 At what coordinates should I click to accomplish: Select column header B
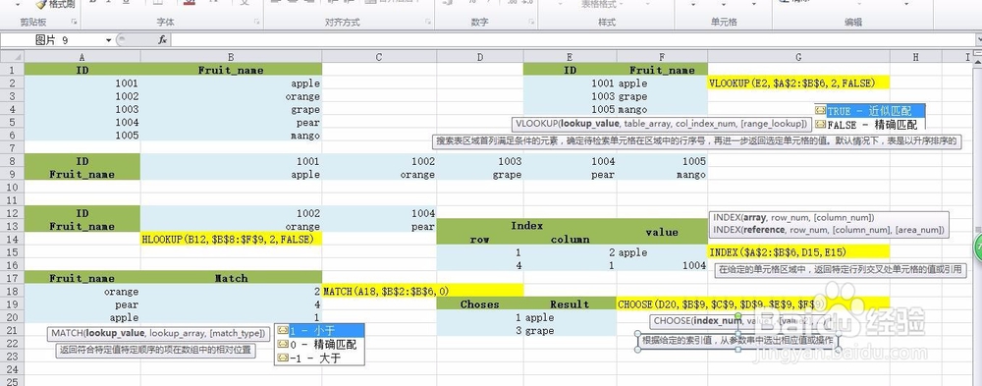point(231,57)
